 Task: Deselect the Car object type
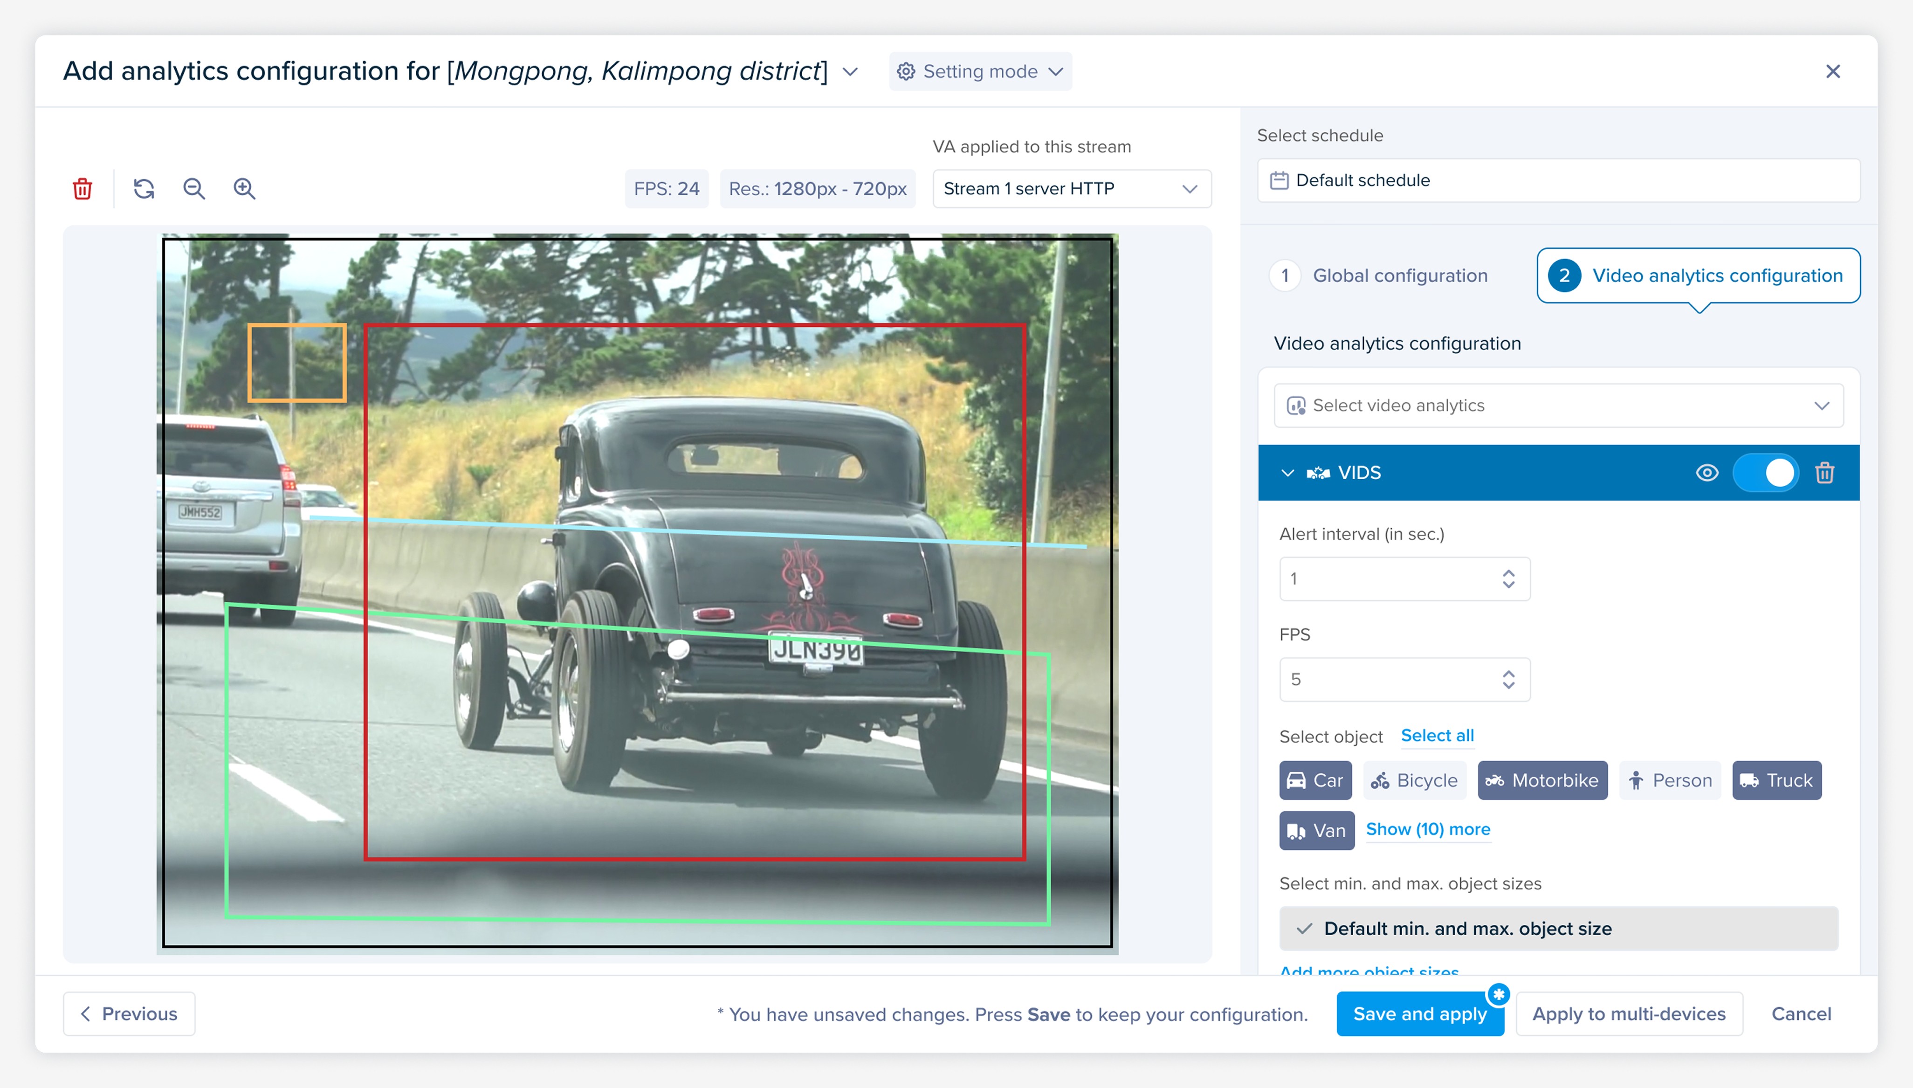pyautogui.click(x=1314, y=780)
